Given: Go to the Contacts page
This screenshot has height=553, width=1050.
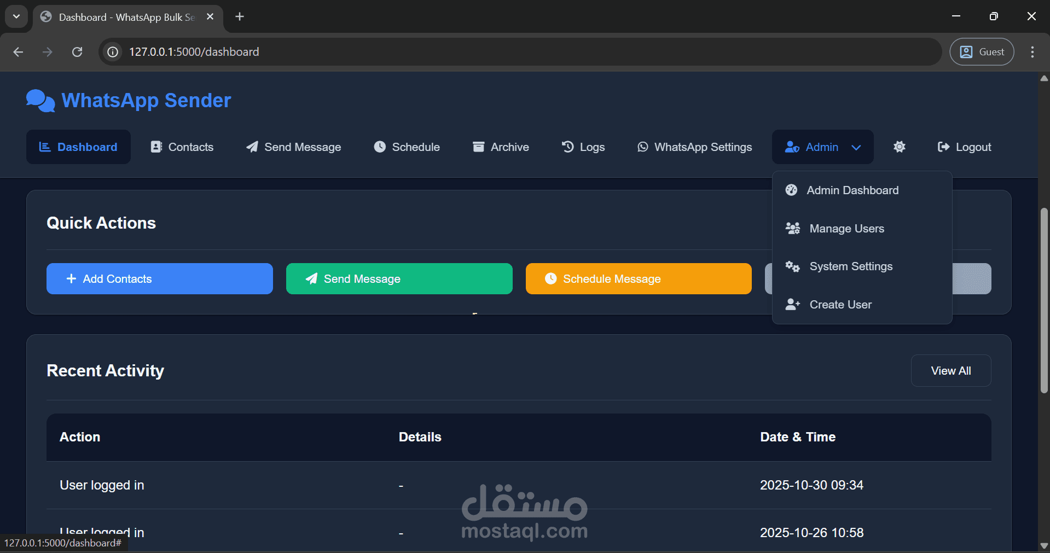Looking at the screenshot, I should click(182, 147).
